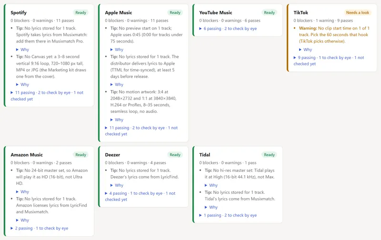
Task: Select the Spotify card title
Action: pos(19,13)
